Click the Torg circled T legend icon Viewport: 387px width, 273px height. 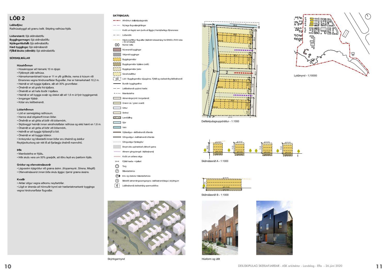[117, 166]
